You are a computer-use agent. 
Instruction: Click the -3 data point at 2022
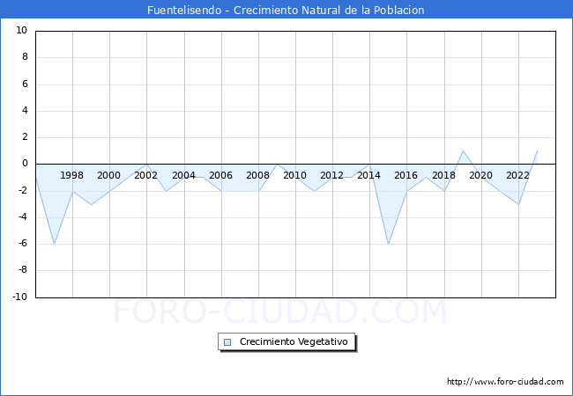coord(518,204)
